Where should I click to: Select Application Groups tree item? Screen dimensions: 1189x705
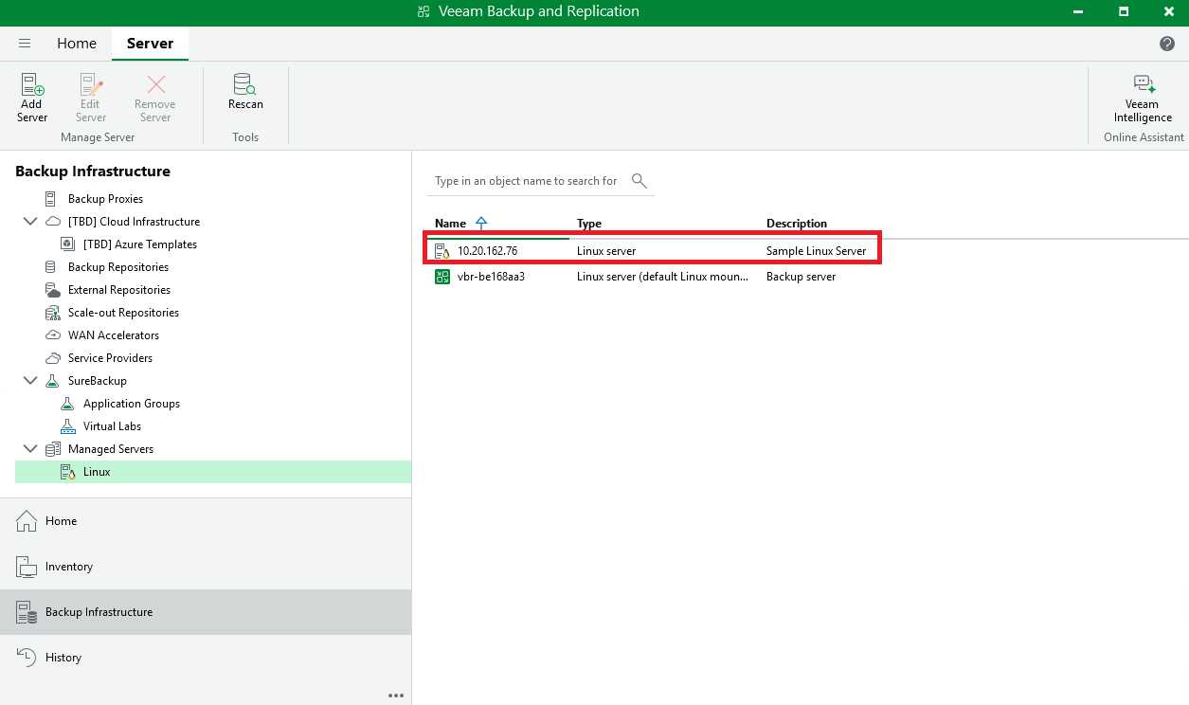click(x=132, y=404)
